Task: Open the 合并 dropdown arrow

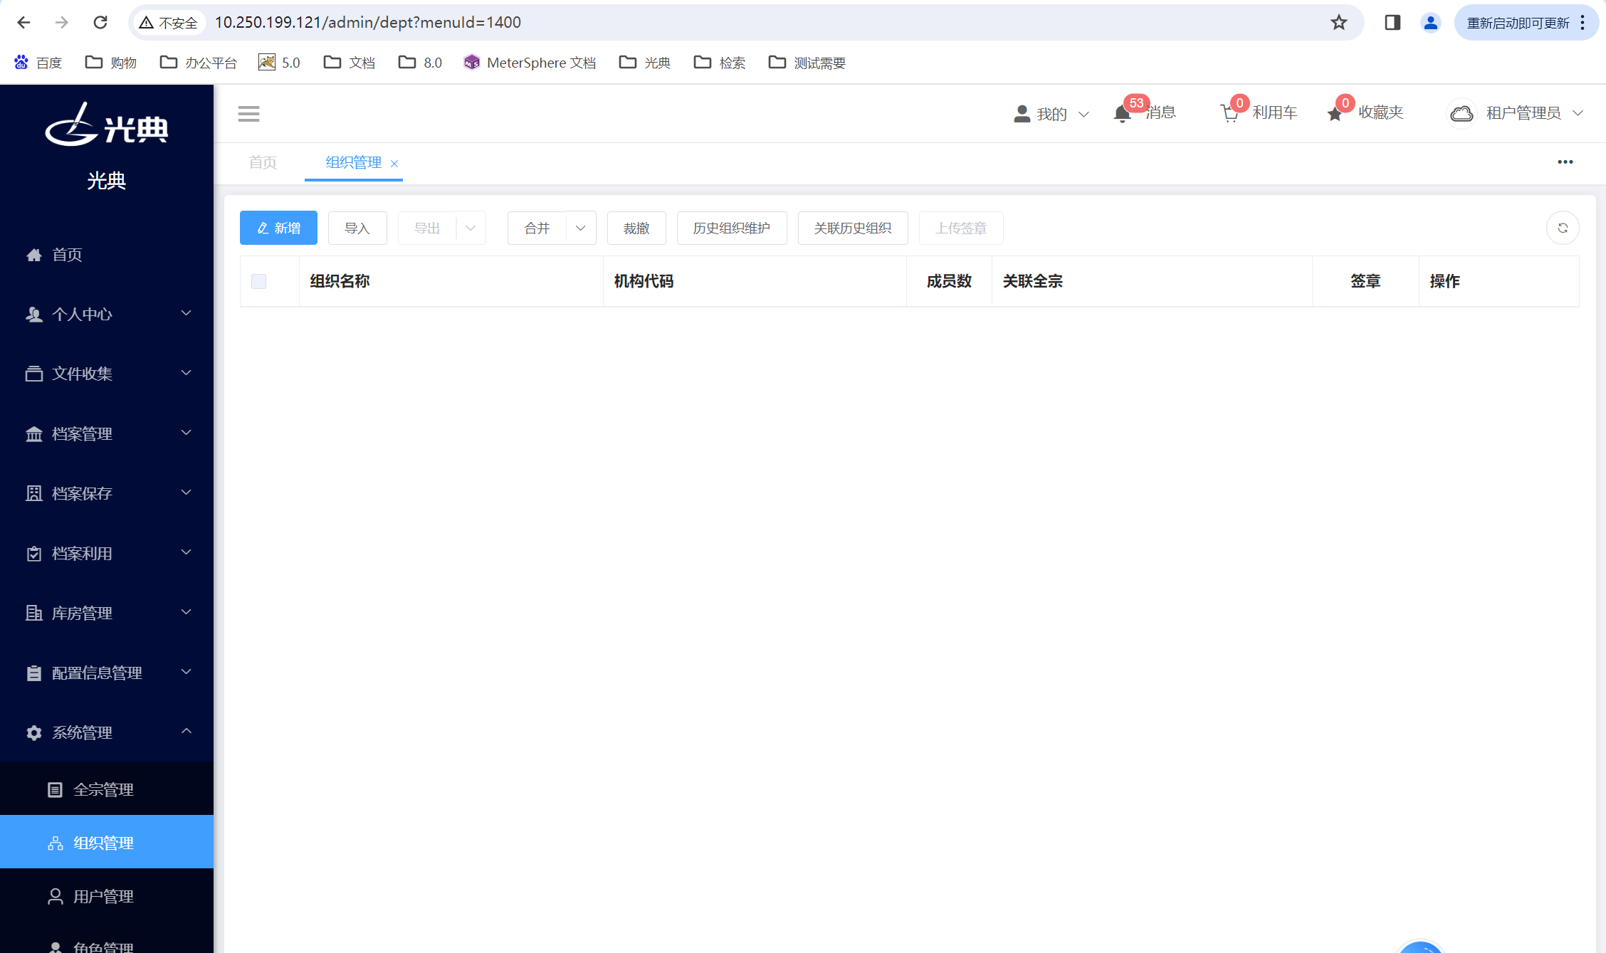Action: click(x=581, y=228)
